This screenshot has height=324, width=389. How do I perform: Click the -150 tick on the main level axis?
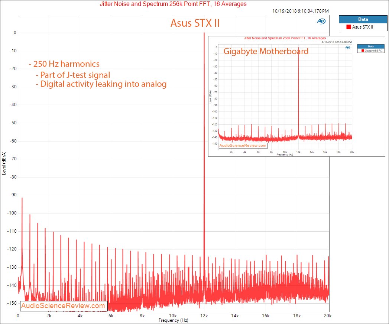click(x=12, y=303)
